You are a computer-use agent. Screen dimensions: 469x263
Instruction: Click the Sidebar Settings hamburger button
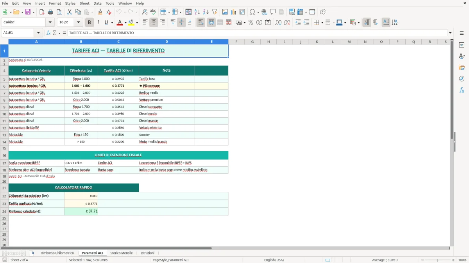[462, 34]
